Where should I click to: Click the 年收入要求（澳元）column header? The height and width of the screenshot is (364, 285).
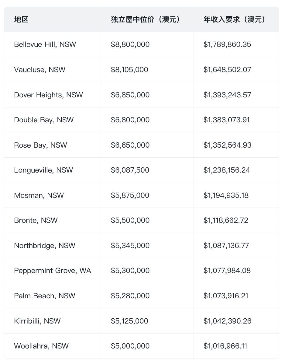point(235,20)
